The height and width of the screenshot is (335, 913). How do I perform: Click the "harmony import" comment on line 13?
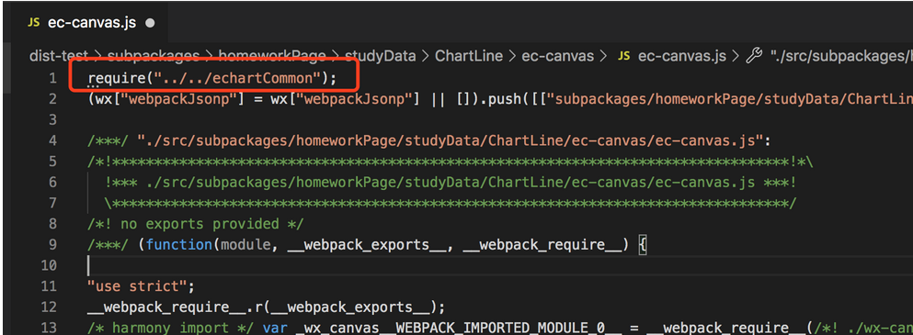point(171,329)
